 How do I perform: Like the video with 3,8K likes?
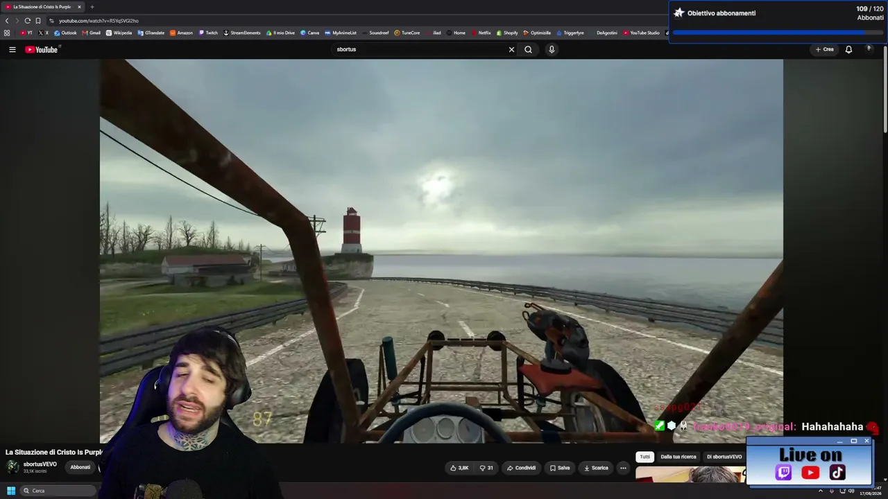click(459, 468)
